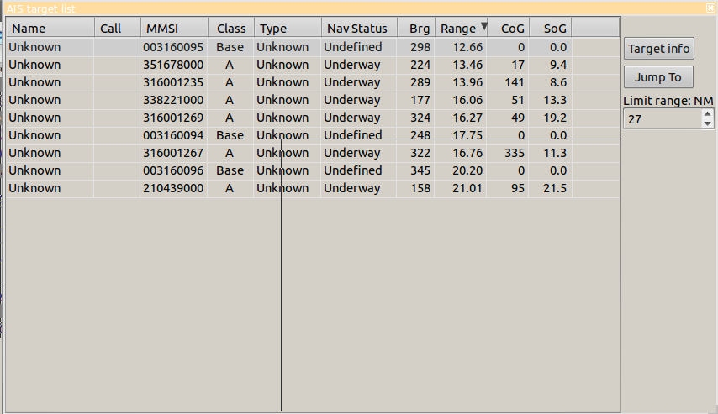Screen dimensions: 718x414
Task: Select target row with MMSI 351678000
Action: click(173, 65)
